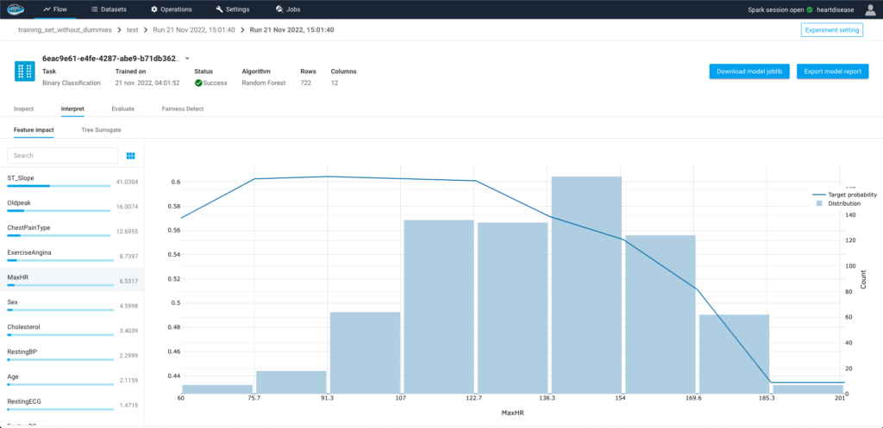Open the Jobs menu
Viewport: 883px width, 428px height.
pos(288,9)
